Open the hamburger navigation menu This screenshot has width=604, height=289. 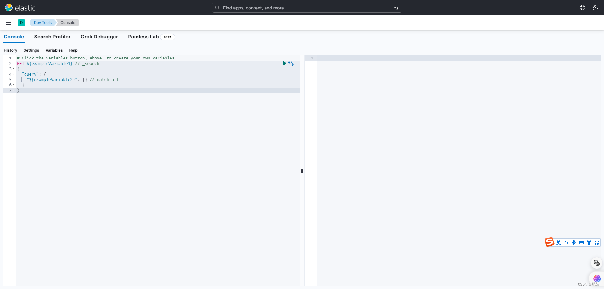pos(9,23)
